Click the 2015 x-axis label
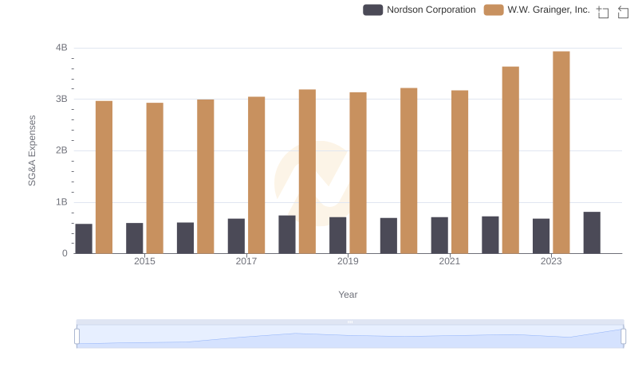638x367 pixels. point(144,261)
